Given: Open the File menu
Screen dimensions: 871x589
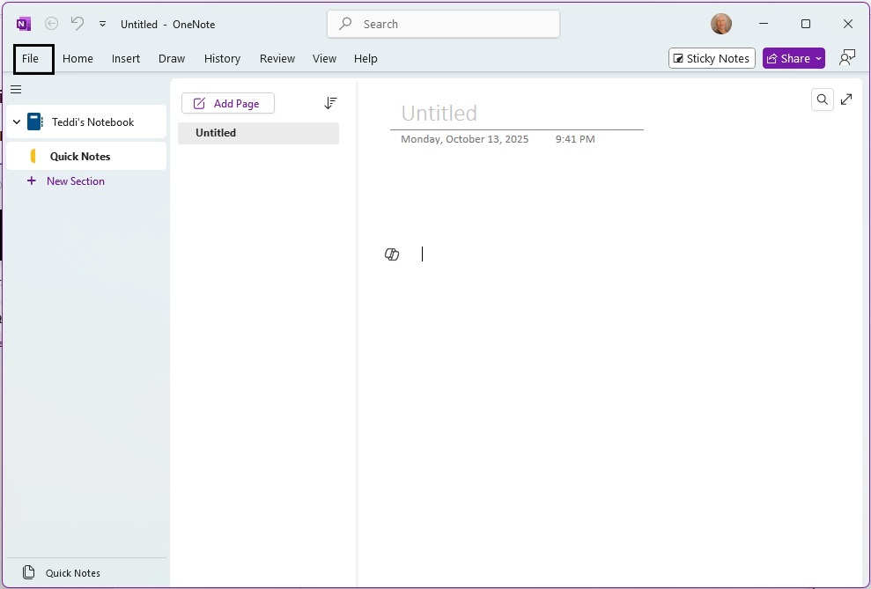Looking at the screenshot, I should pos(31,59).
